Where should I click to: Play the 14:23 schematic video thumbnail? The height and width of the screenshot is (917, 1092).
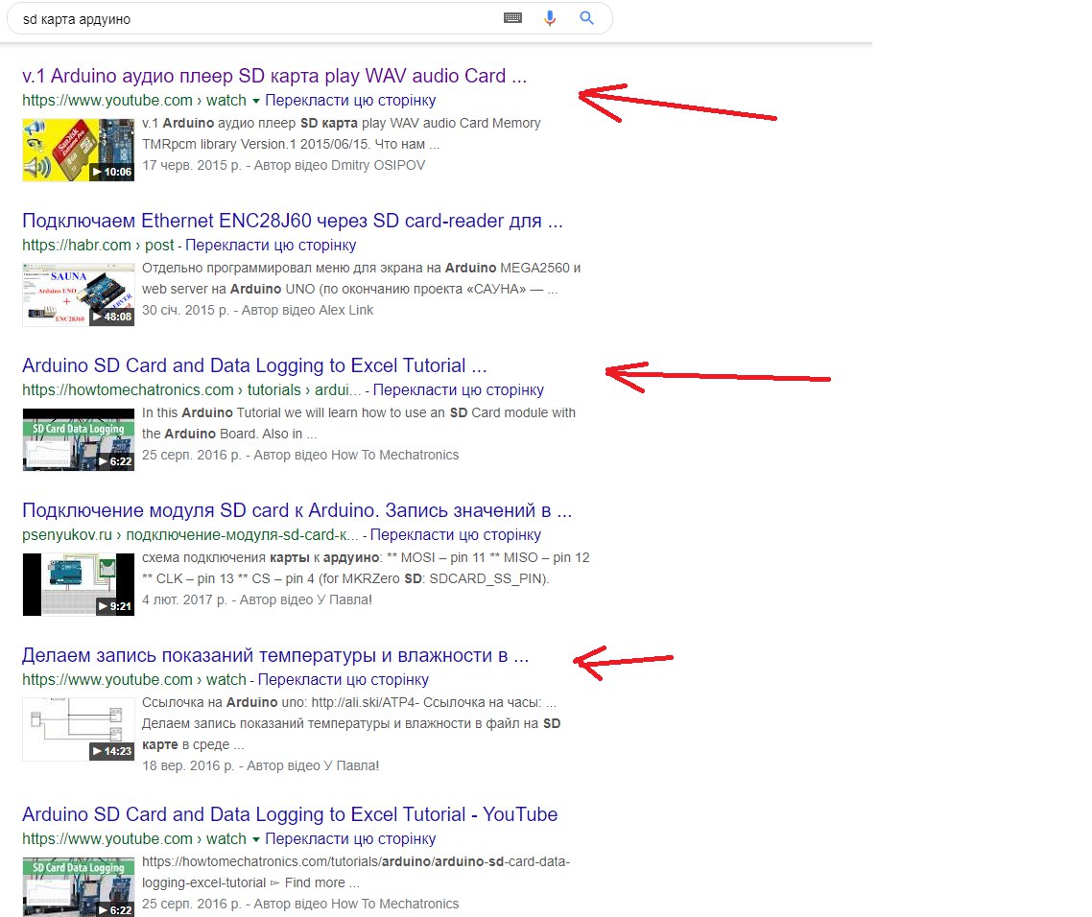[x=78, y=729]
